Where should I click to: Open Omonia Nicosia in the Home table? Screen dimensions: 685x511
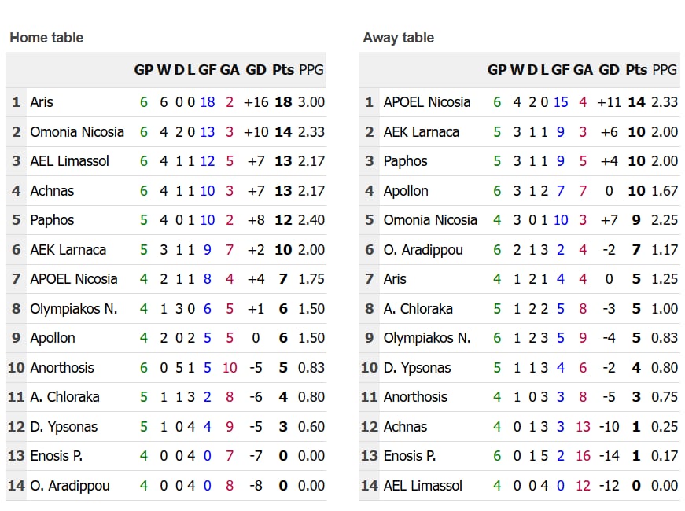[77, 132]
